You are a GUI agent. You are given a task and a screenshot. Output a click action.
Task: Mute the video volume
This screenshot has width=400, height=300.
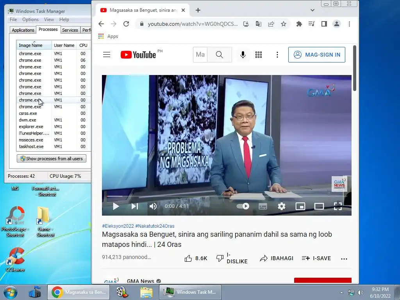point(153,206)
